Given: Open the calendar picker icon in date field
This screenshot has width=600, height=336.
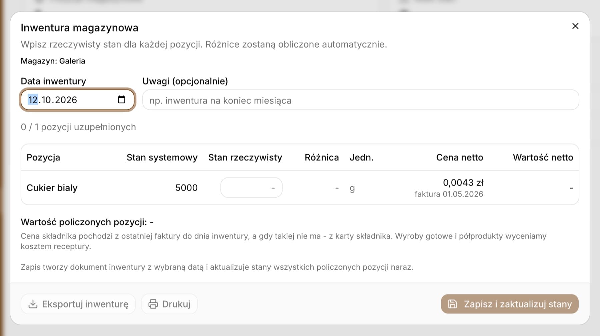Looking at the screenshot, I should pyautogui.click(x=121, y=100).
